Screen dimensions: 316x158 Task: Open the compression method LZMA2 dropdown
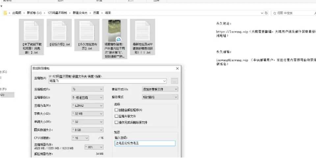tap(88, 106)
